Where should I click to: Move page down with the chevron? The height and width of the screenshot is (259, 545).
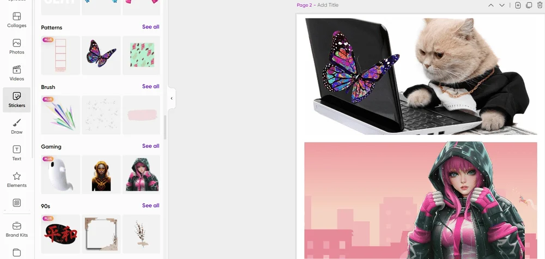[x=502, y=5]
